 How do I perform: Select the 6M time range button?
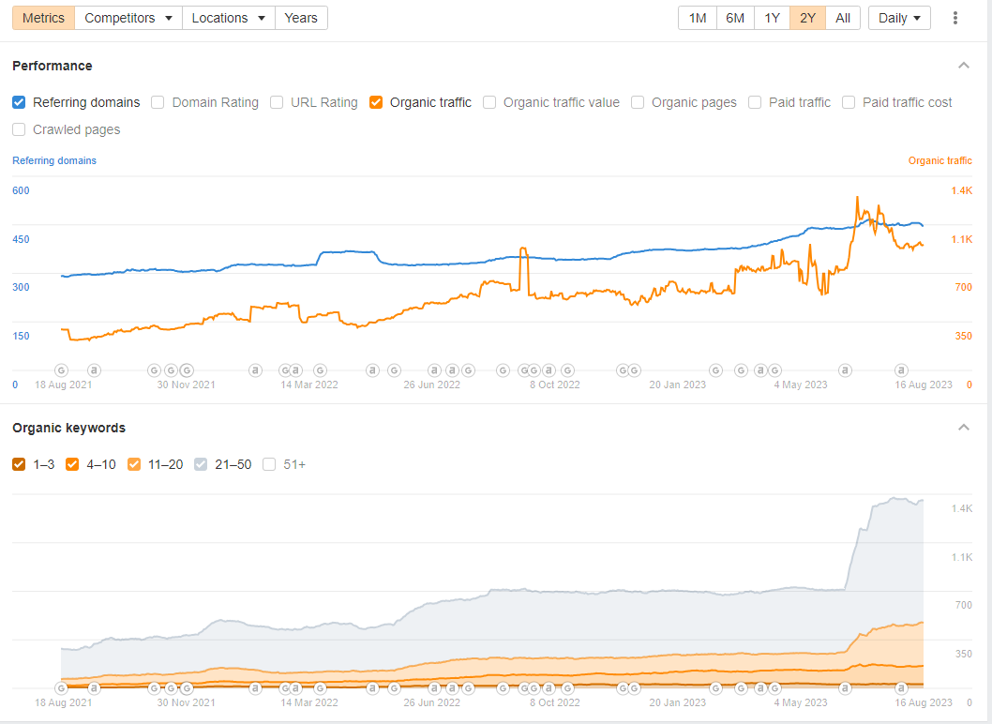tap(734, 18)
